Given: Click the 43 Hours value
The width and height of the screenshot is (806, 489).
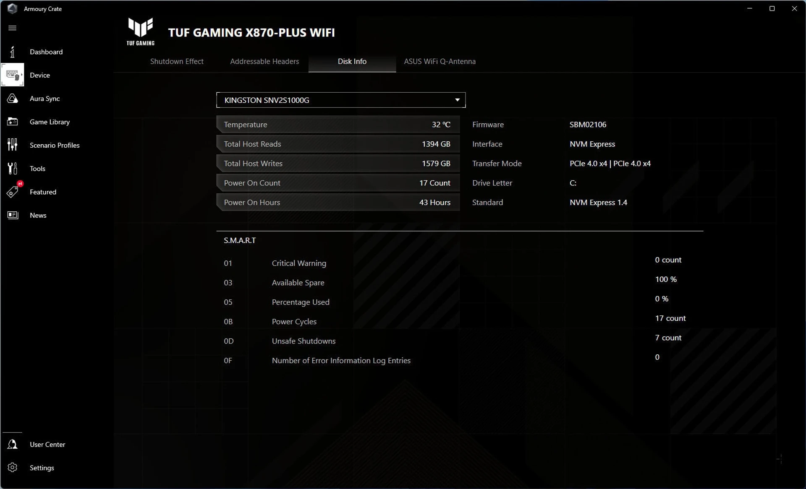Looking at the screenshot, I should (434, 202).
